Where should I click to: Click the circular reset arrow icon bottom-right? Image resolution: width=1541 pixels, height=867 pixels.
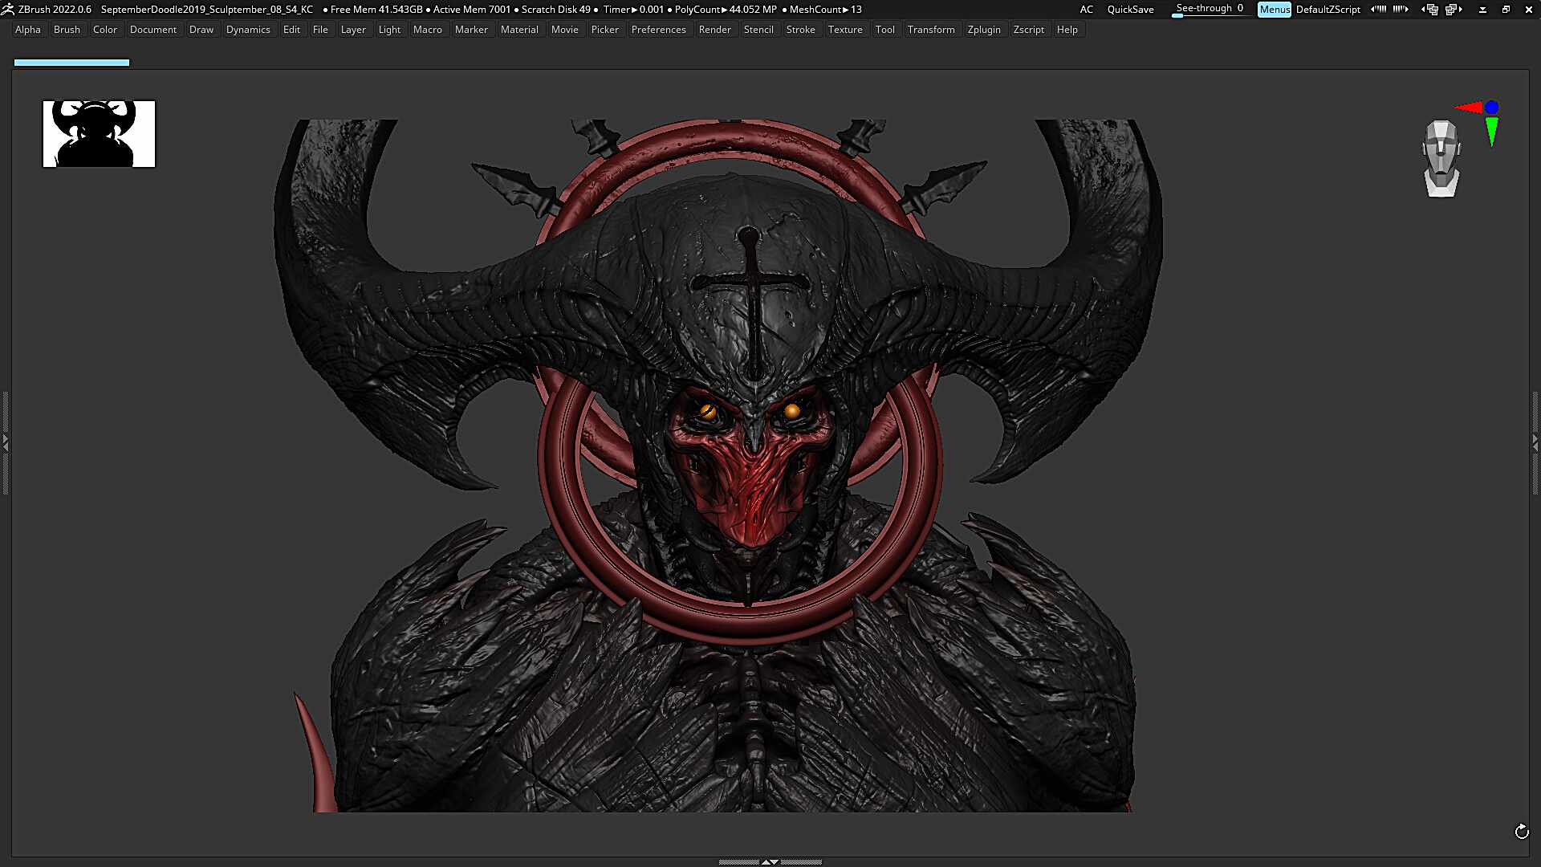pyautogui.click(x=1521, y=832)
